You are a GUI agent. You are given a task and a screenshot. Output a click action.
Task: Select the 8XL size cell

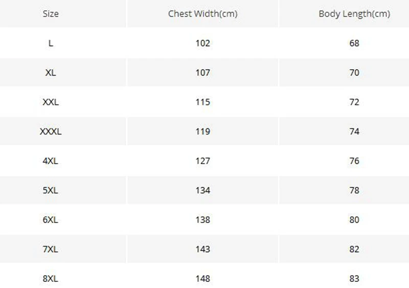(51, 279)
